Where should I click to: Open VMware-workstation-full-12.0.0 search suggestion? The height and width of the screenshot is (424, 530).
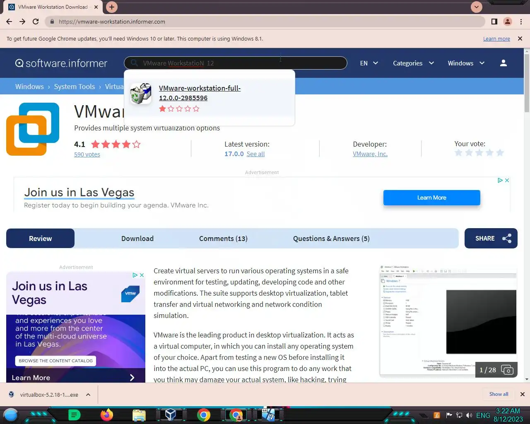[200, 93]
